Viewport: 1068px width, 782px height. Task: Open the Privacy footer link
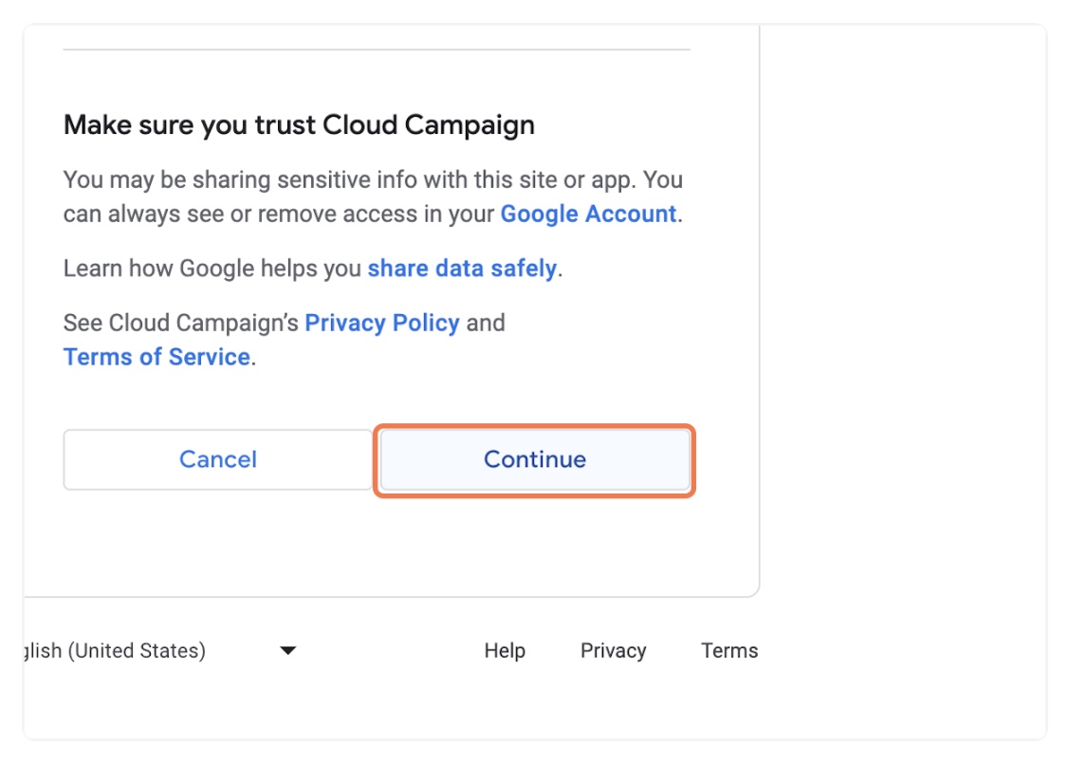(613, 651)
